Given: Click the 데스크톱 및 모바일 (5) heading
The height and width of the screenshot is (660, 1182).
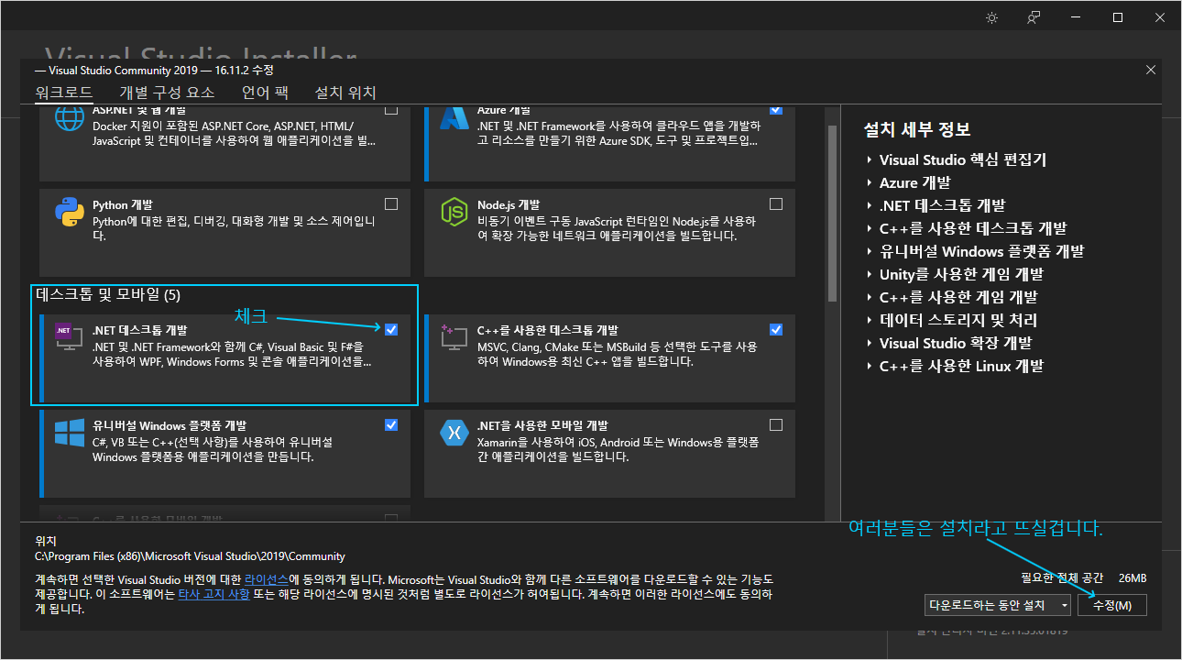Looking at the screenshot, I should [x=108, y=295].
